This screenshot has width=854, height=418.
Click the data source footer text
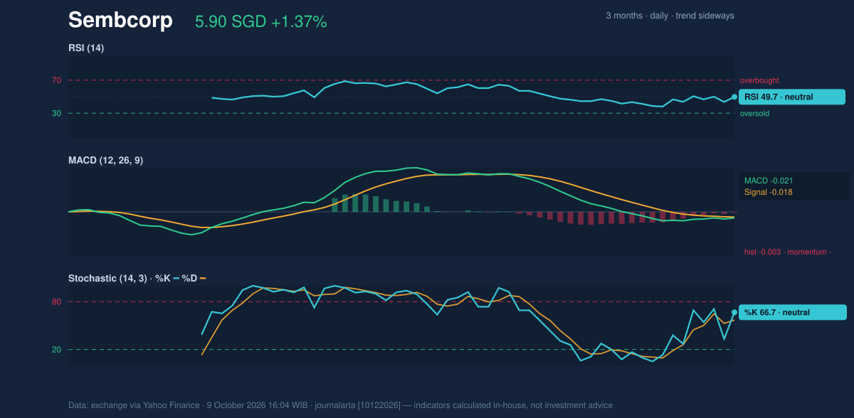point(340,405)
